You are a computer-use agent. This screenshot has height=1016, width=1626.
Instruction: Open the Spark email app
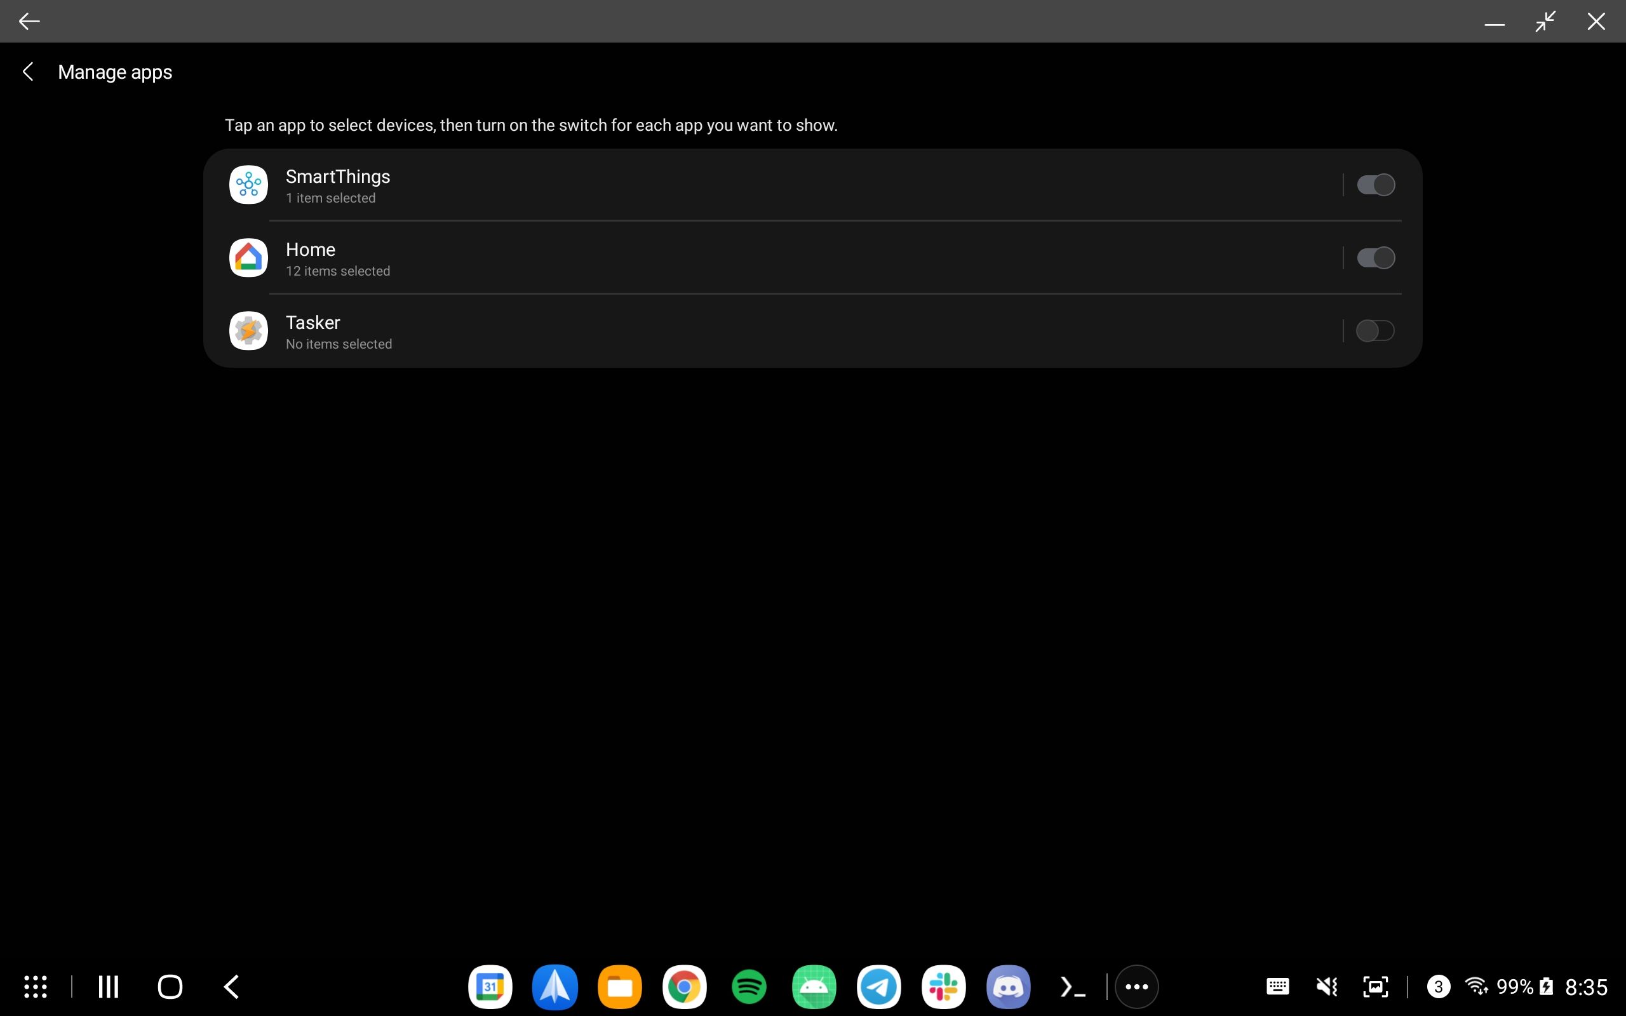[554, 986]
